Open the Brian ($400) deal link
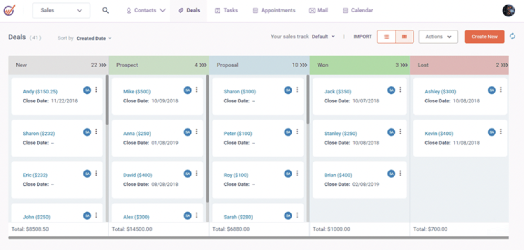The width and height of the screenshot is (524, 250). point(338,175)
